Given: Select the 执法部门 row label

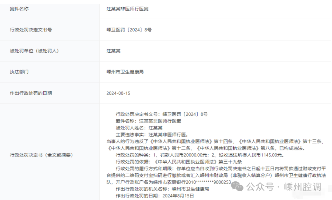Looking at the screenshot, I should click(x=19, y=72).
